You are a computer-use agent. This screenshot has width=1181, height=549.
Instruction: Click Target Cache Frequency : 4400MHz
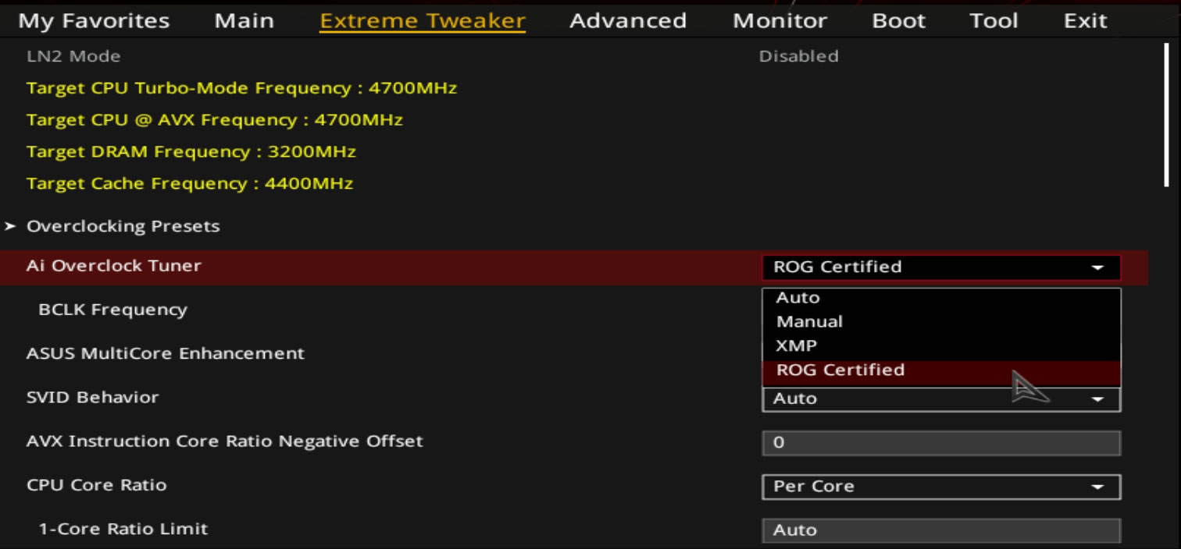(190, 184)
